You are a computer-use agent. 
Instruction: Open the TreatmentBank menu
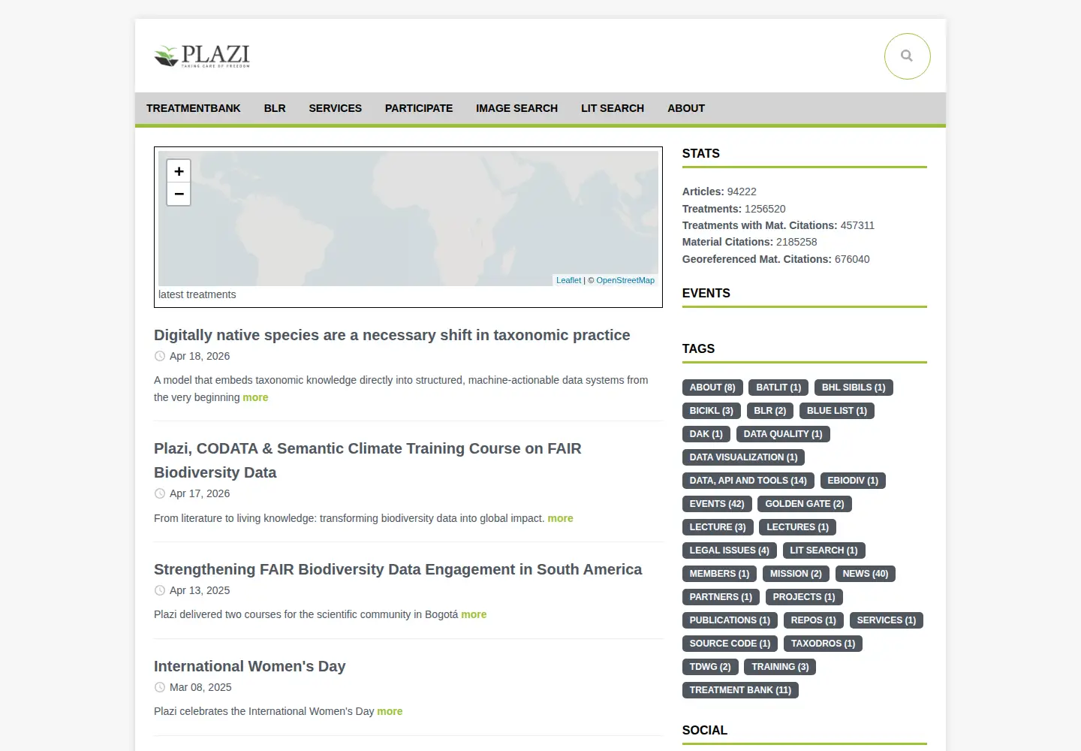pyautogui.click(x=194, y=108)
